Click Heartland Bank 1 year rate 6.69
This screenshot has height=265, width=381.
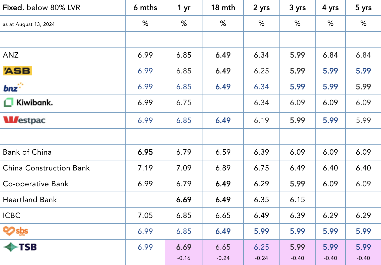184,200
